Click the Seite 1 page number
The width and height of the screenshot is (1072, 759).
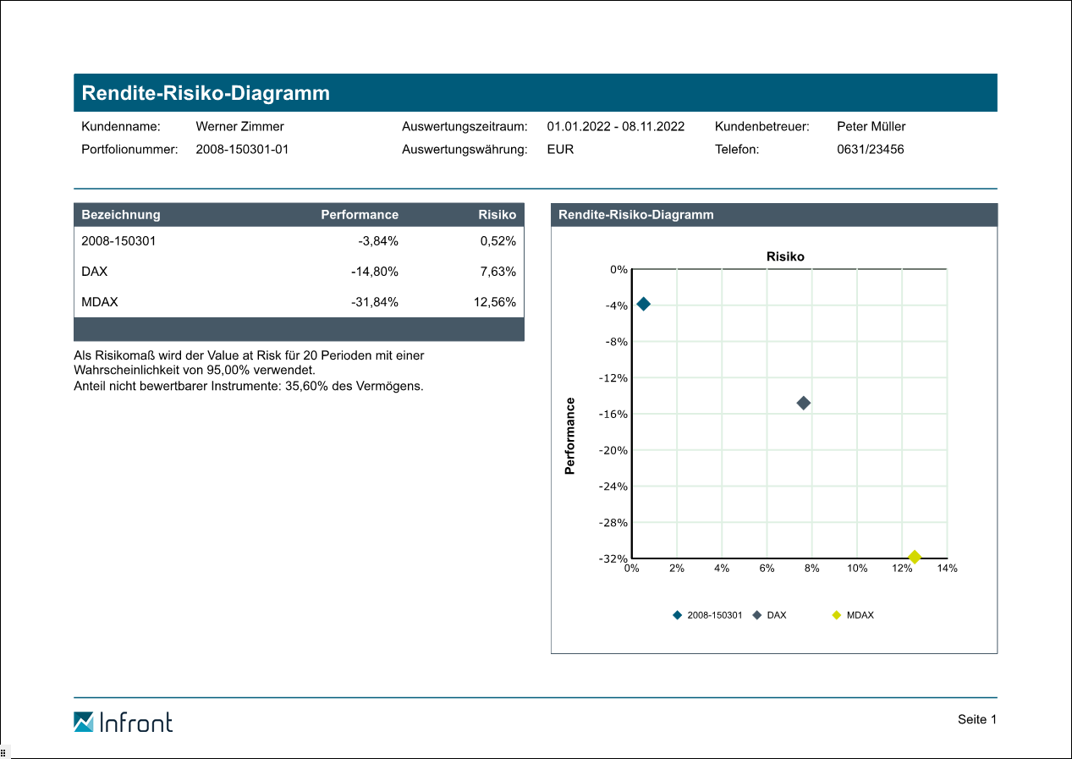coord(977,719)
